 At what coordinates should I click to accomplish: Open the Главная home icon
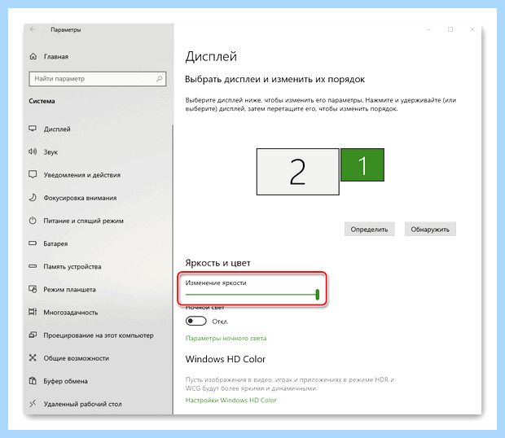point(33,57)
